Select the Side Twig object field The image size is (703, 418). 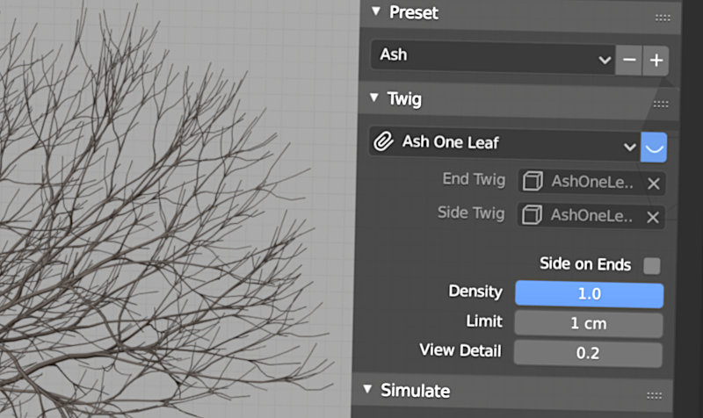point(591,216)
